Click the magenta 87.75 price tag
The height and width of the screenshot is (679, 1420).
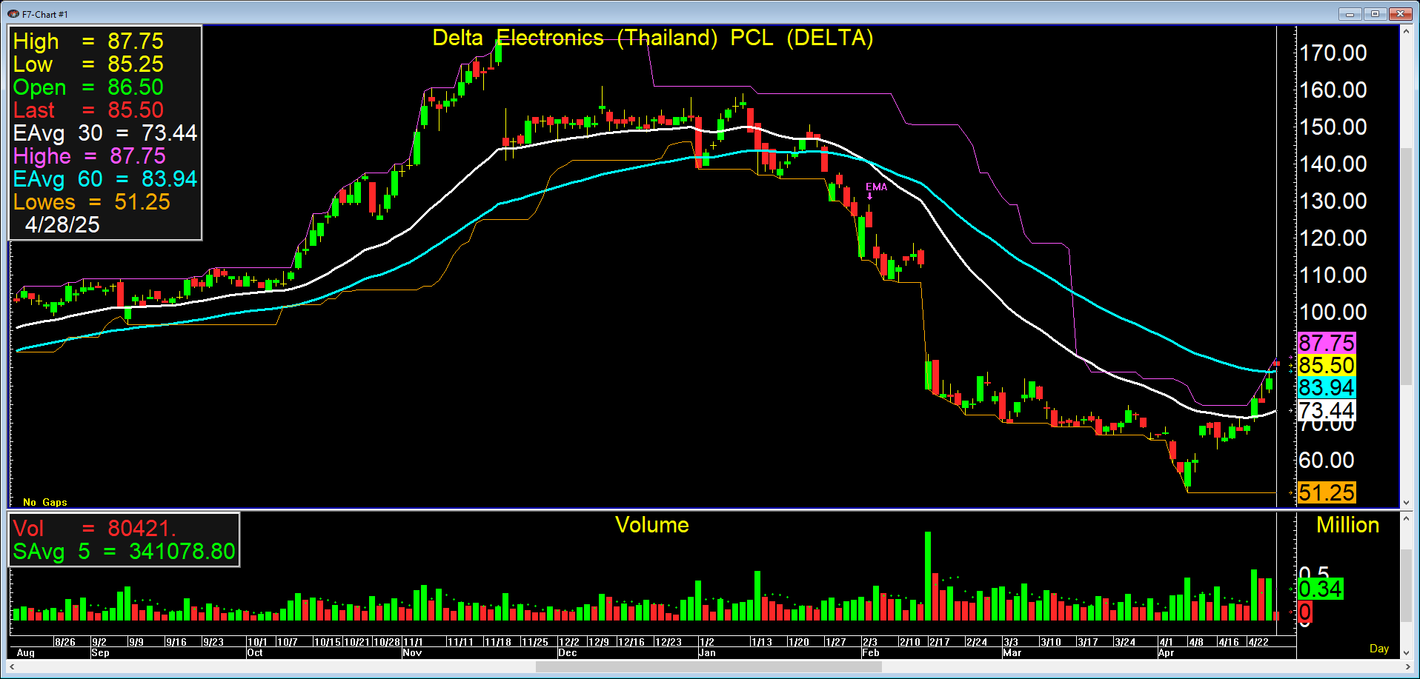coord(1327,343)
